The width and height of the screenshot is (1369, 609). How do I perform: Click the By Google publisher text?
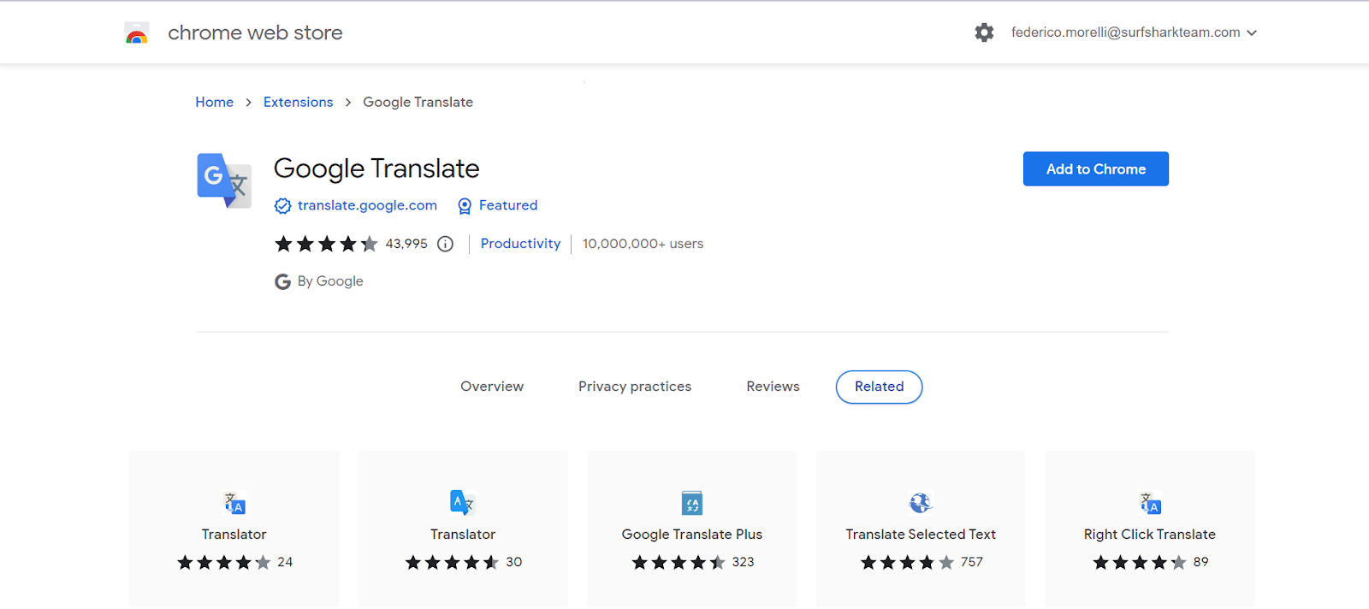point(330,281)
